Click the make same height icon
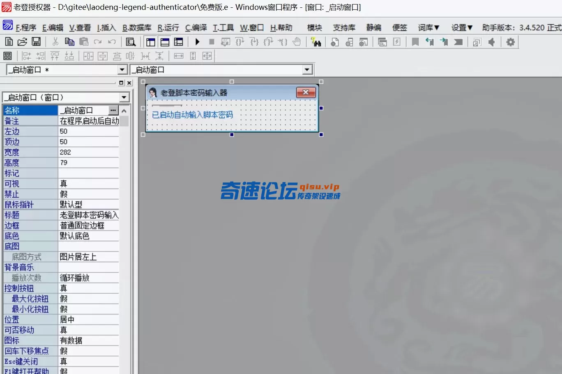562x374 pixels. (193, 56)
